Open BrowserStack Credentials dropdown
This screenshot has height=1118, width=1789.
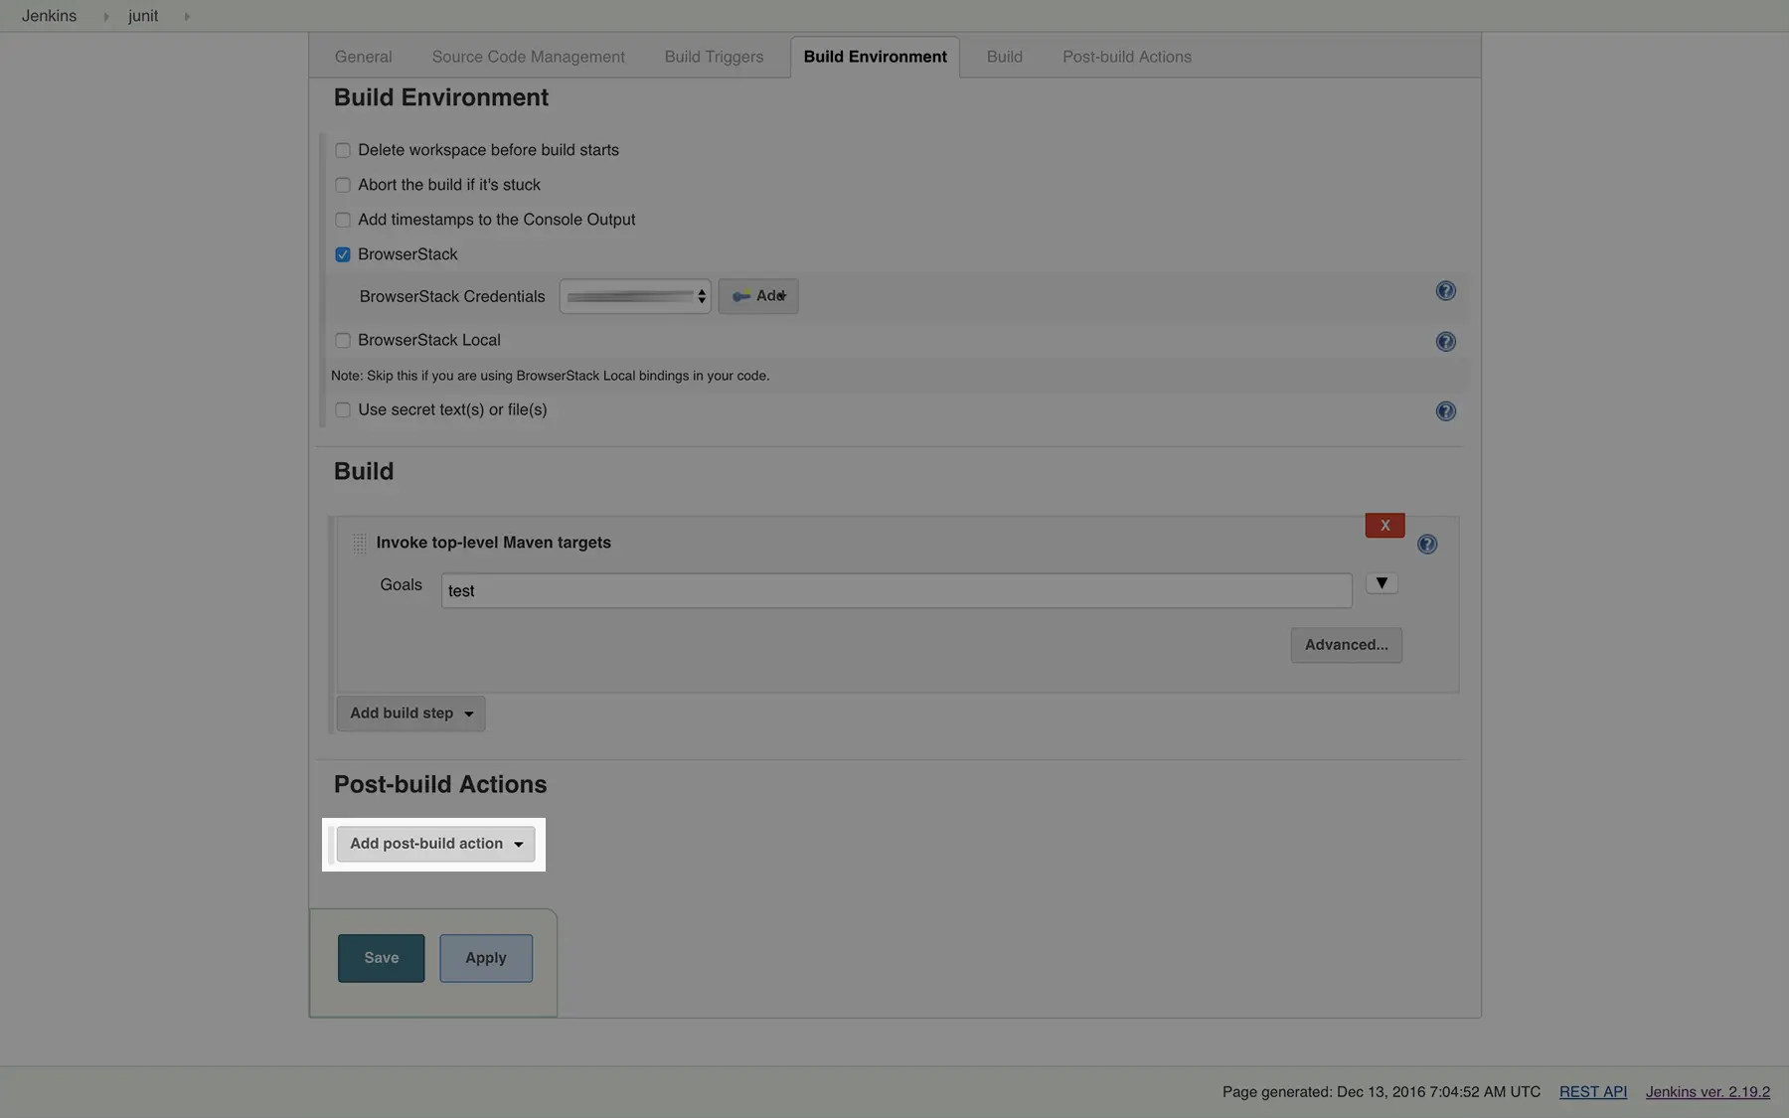coord(635,296)
